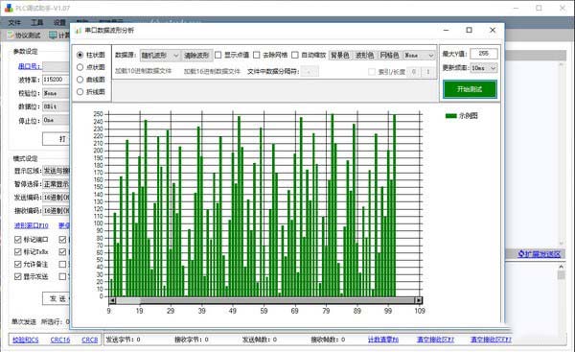Open the 工具 menu
The image size is (575, 352).
click(36, 23)
